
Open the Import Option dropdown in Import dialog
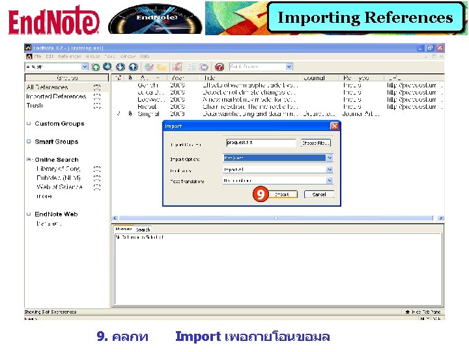click(x=330, y=158)
